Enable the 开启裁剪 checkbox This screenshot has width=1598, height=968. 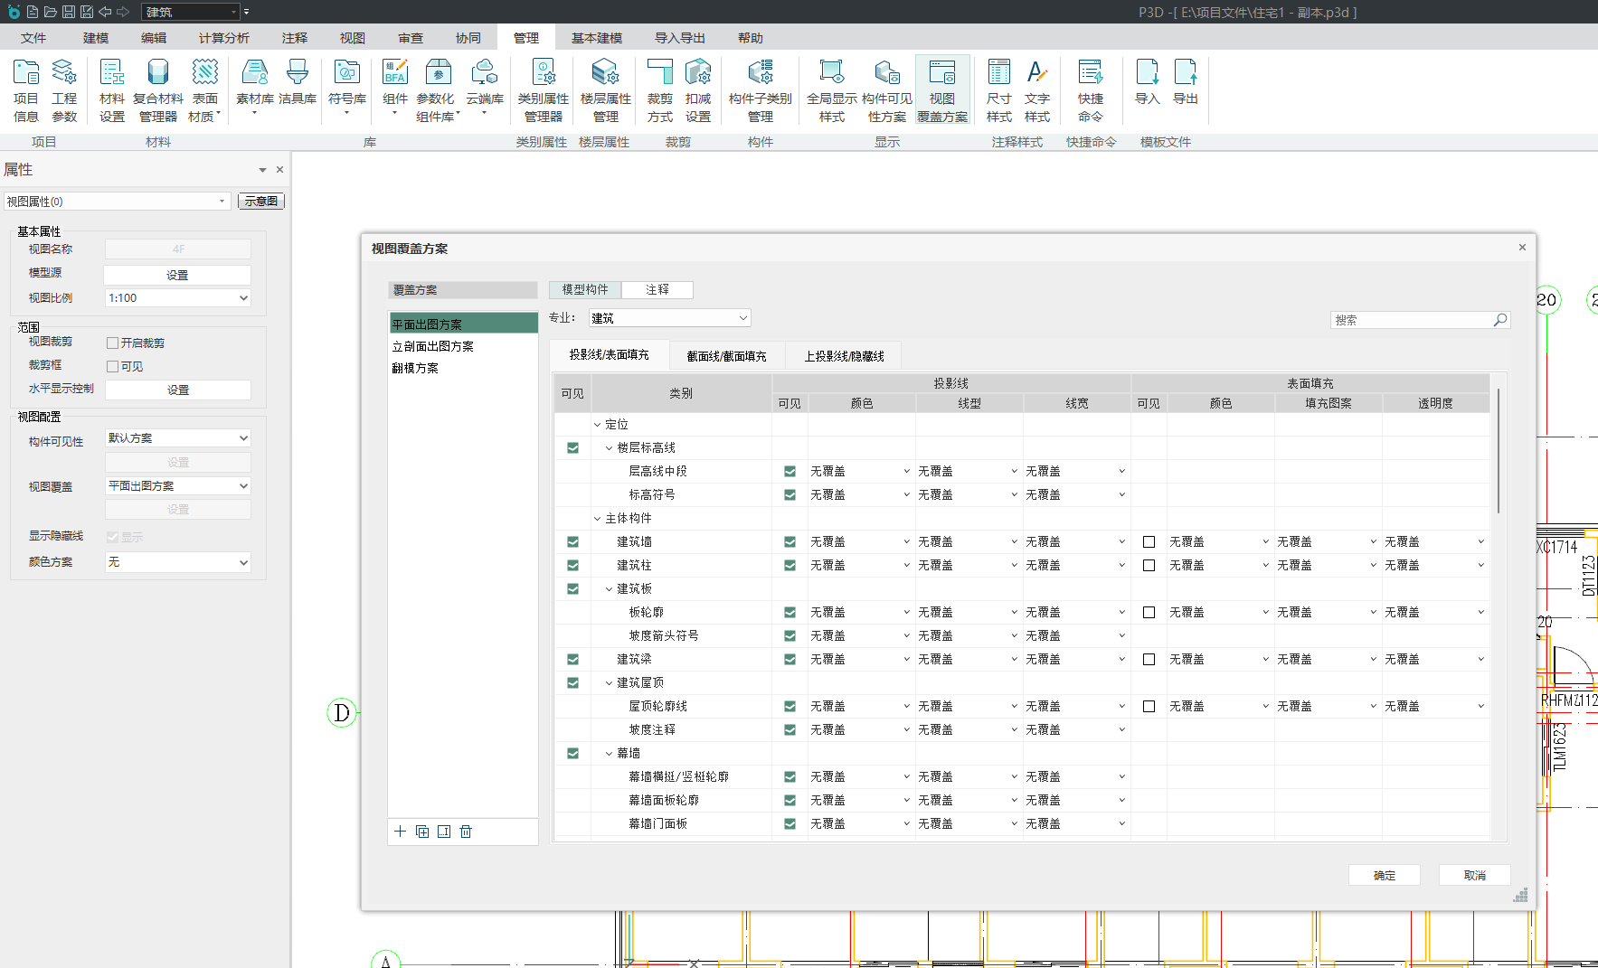(x=113, y=343)
